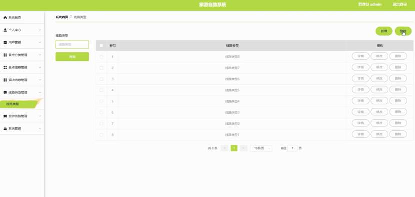Screen dimensions: 415x197
Task: Open 详情 for row index 1
Action: pyautogui.click(x=360, y=56)
